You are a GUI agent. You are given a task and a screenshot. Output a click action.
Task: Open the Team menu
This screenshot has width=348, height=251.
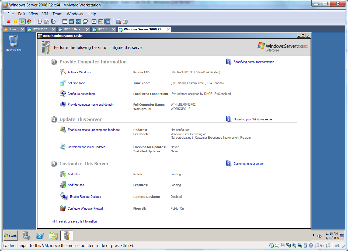pyautogui.click(x=57, y=14)
